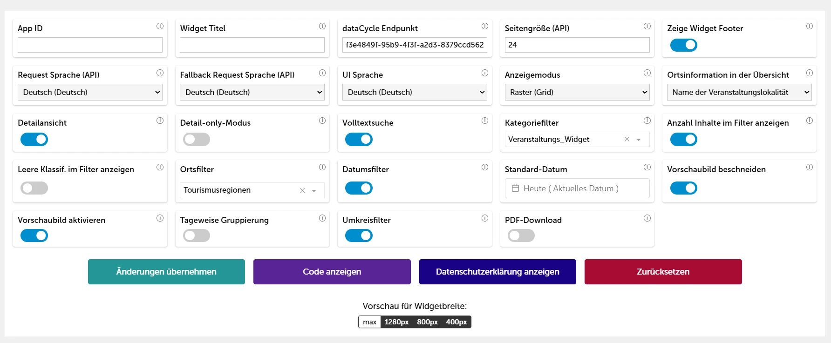The width and height of the screenshot is (831, 343).
Task: Open info for Vorschaubild beschneiden
Action: (x=809, y=167)
